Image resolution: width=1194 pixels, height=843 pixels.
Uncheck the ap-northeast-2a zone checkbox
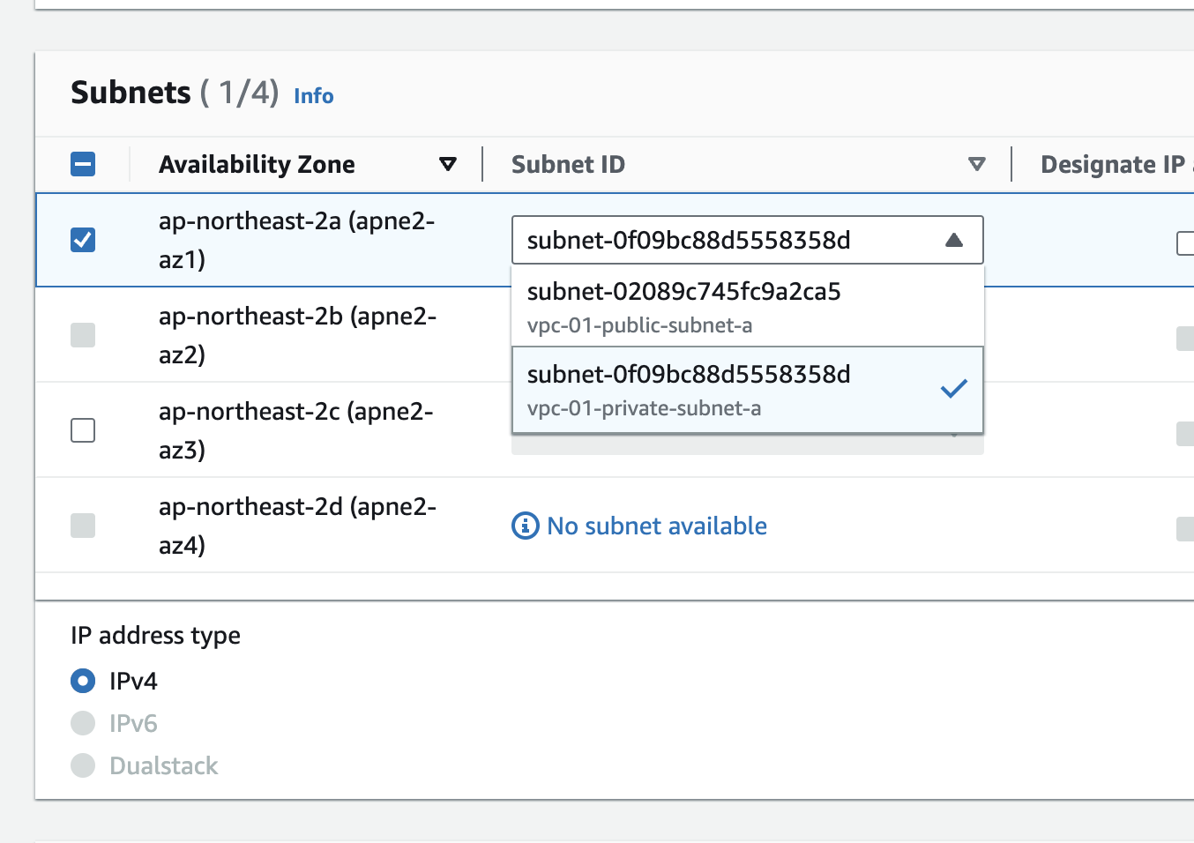click(83, 240)
